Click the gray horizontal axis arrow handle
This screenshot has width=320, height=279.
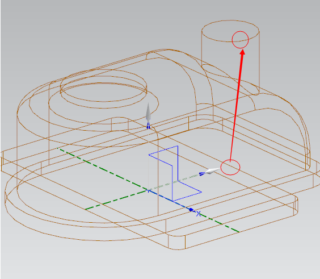(x=213, y=170)
